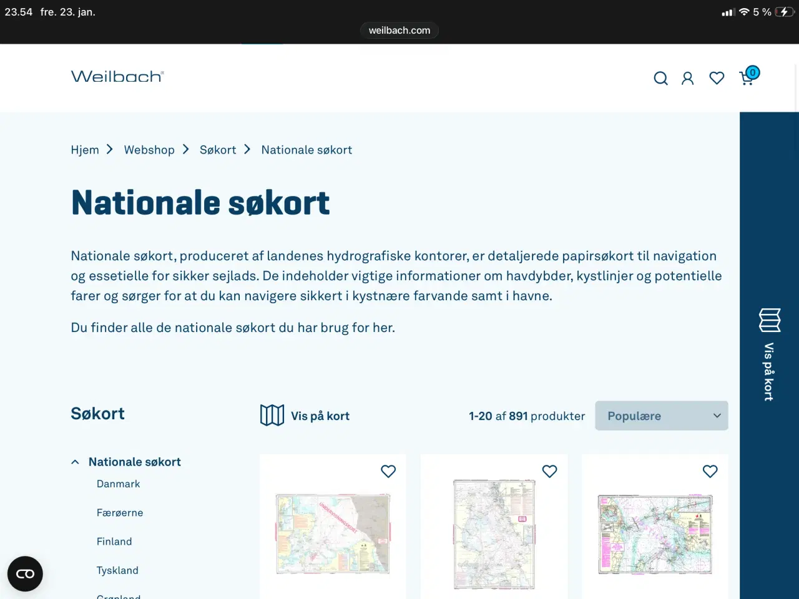Image resolution: width=799 pixels, height=599 pixels.
Task: Open the user account icon
Action: [x=687, y=78]
